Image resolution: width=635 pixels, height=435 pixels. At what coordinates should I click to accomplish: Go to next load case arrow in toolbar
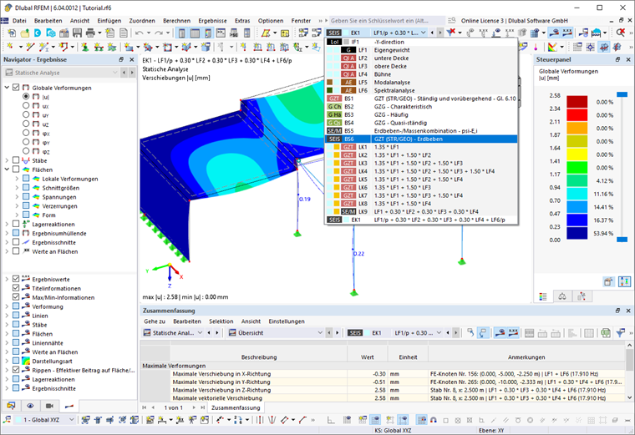click(x=440, y=33)
